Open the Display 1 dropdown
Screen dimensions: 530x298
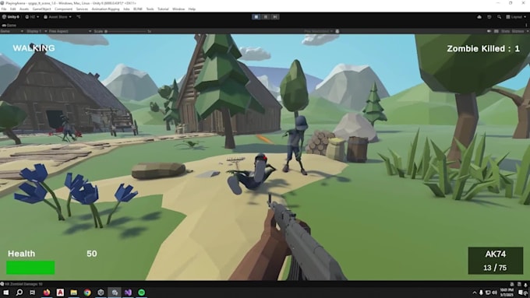(36, 31)
